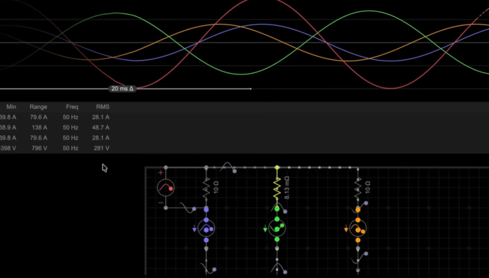Click the 20 ms Δ time marker
The image size is (489, 278).
pos(122,89)
